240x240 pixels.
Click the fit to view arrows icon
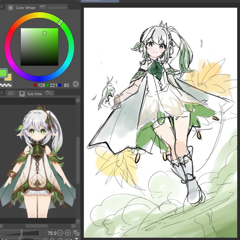tap(76, 233)
